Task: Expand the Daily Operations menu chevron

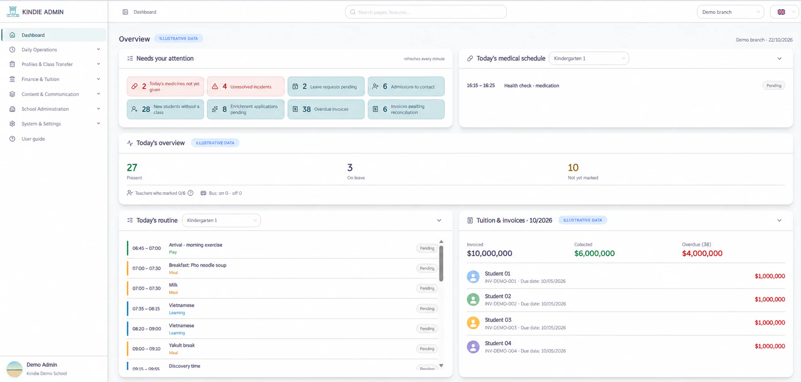Action: point(98,49)
